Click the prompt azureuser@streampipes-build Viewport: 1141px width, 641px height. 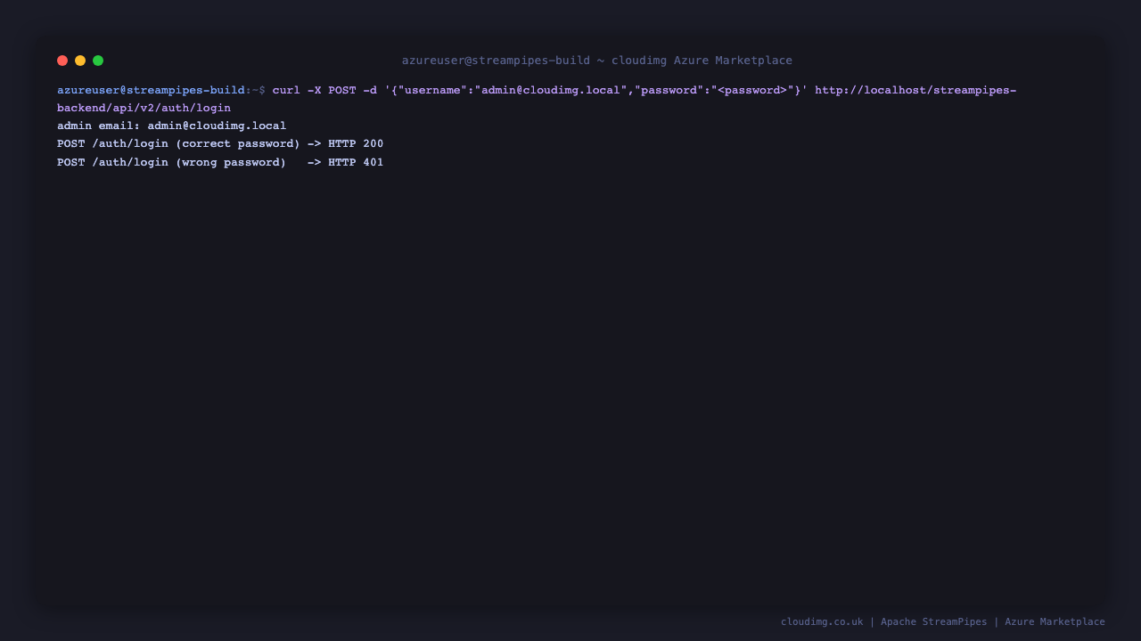click(x=151, y=90)
